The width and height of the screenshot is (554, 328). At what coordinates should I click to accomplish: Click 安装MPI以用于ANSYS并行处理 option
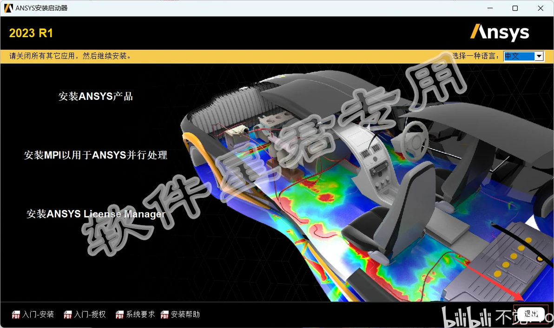click(95, 155)
